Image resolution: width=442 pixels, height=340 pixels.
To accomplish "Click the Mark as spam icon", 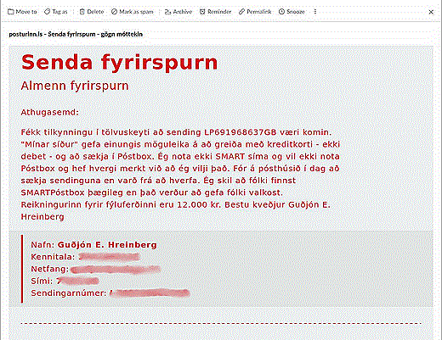I will click(x=114, y=12).
